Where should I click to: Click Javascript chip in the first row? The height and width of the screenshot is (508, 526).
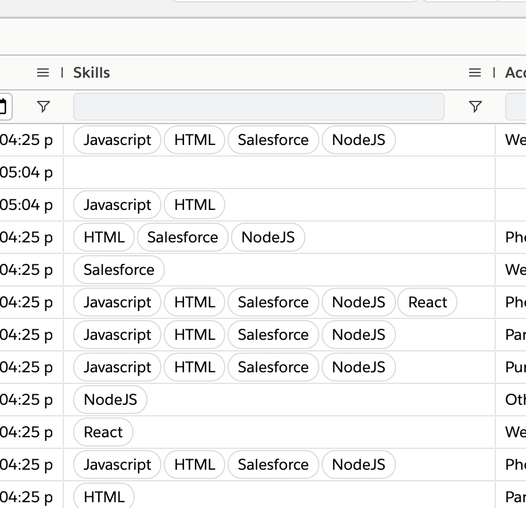(x=117, y=140)
